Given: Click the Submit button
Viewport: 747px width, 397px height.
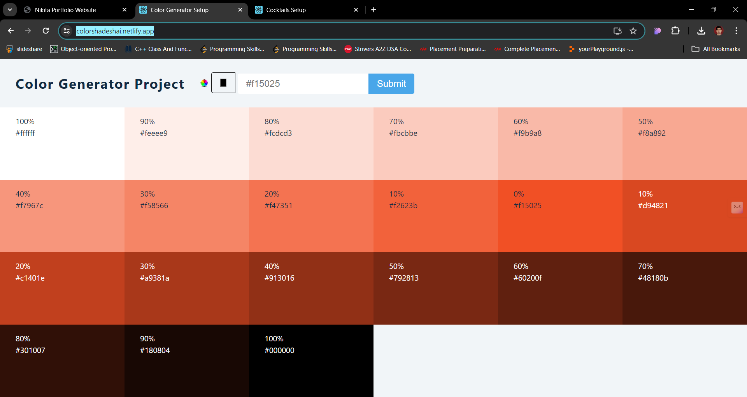Looking at the screenshot, I should click(x=391, y=83).
